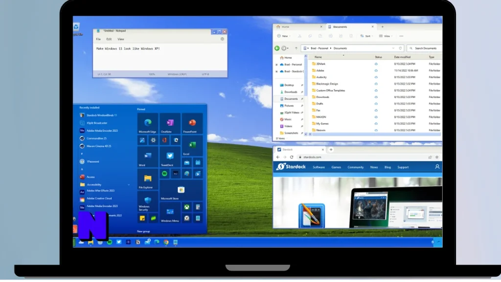Click Community in Stardock site navigation

356,167
